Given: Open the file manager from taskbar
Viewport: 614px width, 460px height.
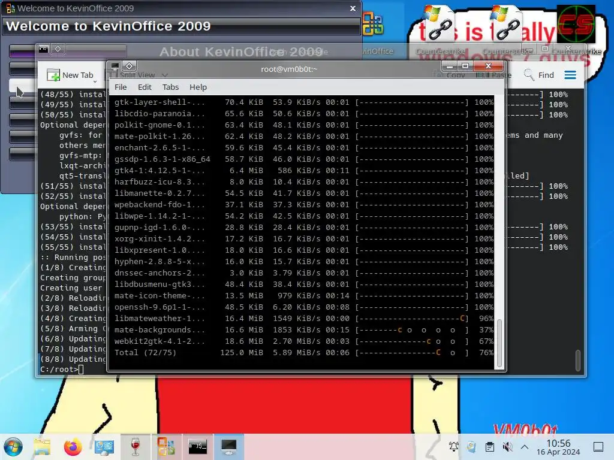Looking at the screenshot, I should 42,447.
